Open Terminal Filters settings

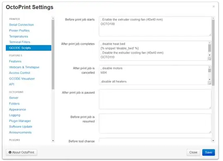tap(20, 42)
